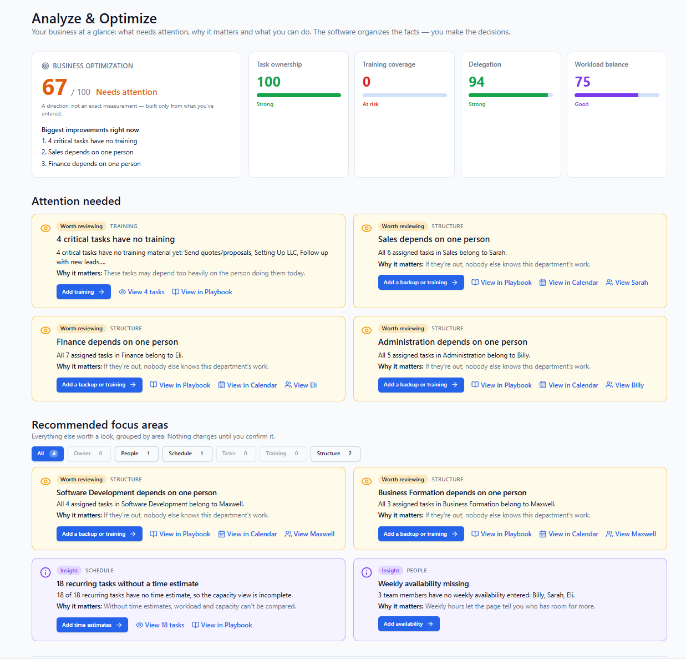
Task: Click the Delegation progress bar
Action: pyautogui.click(x=511, y=95)
